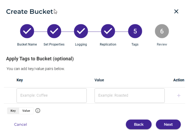Click the Replication step label
Image resolution: width=189 pixels, height=134 pixels.
[108, 44]
